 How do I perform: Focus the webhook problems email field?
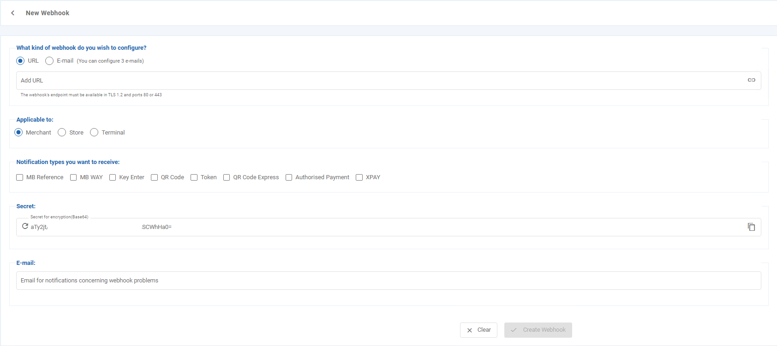[x=388, y=281]
